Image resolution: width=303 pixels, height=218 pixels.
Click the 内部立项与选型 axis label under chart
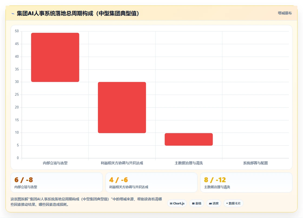pyautogui.click(x=55, y=163)
